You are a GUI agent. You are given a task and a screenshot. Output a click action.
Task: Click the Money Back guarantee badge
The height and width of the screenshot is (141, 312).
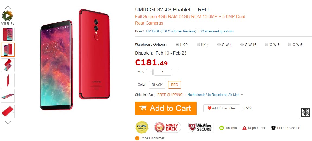click(x=168, y=127)
